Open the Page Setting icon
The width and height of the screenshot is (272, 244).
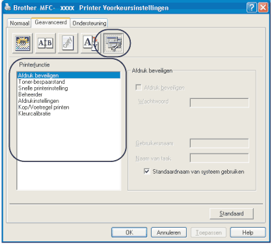(x=90, y=43)
